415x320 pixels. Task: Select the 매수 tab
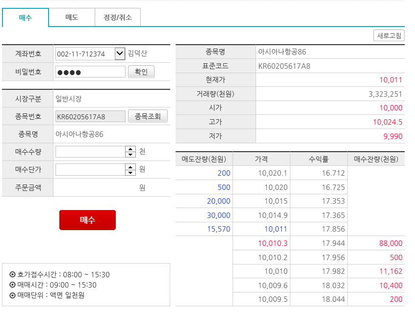(x=26, y=16)
